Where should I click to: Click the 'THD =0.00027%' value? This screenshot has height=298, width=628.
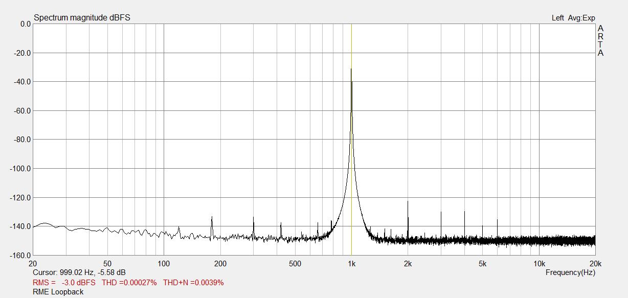pos(129,283)
